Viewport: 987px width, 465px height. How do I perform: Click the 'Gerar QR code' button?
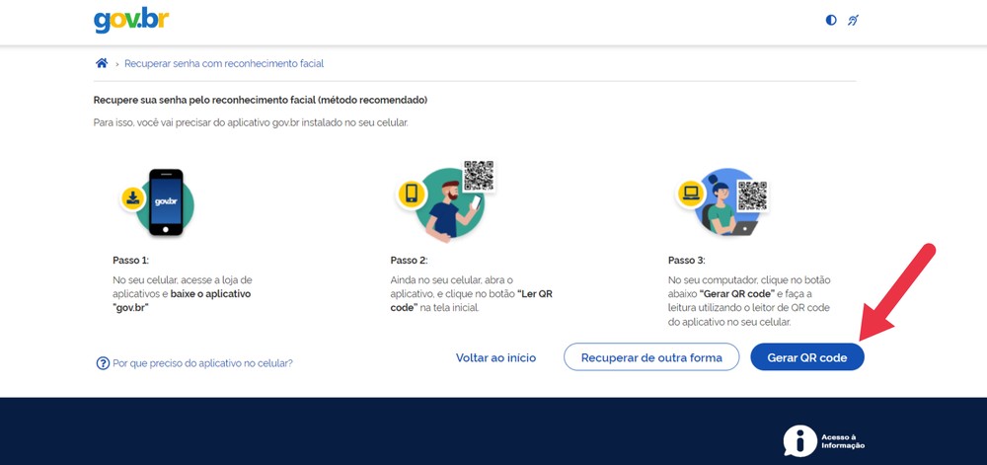807,357
